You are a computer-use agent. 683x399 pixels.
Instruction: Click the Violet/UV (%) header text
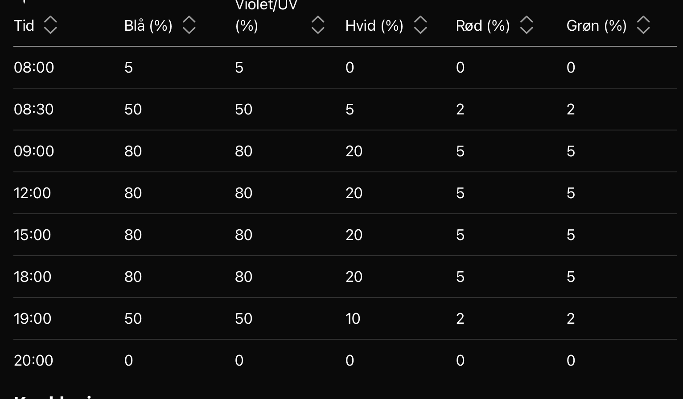click(266, 16)
